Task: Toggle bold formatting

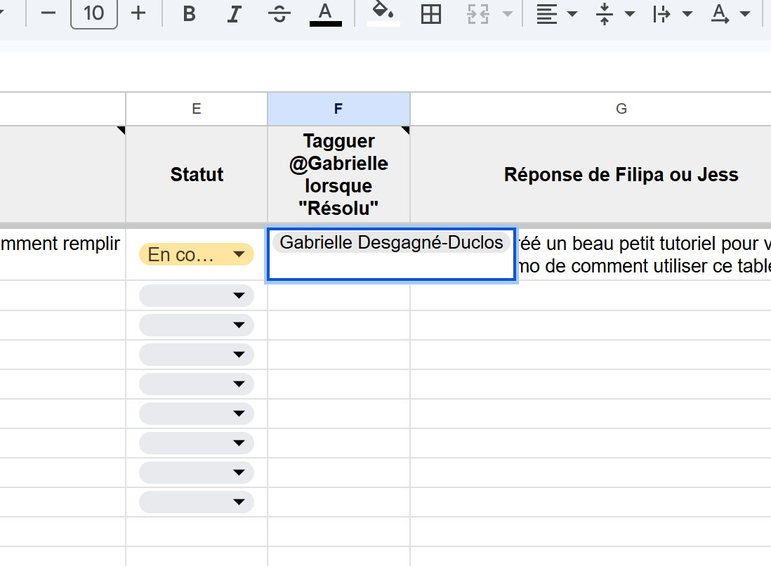Action: [189, 14]
